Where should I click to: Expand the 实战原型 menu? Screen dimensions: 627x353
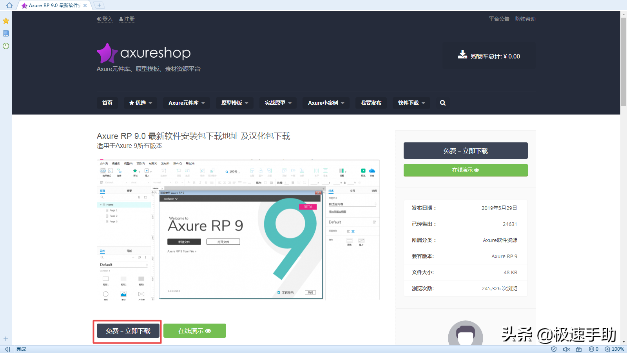pyautogui.click(x=278, y=103)
